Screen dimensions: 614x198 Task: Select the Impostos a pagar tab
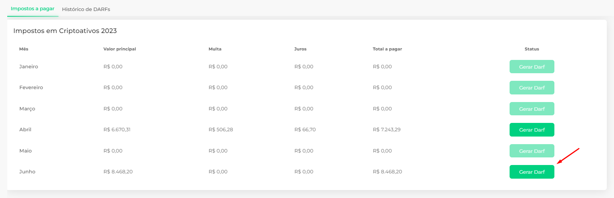33,9
